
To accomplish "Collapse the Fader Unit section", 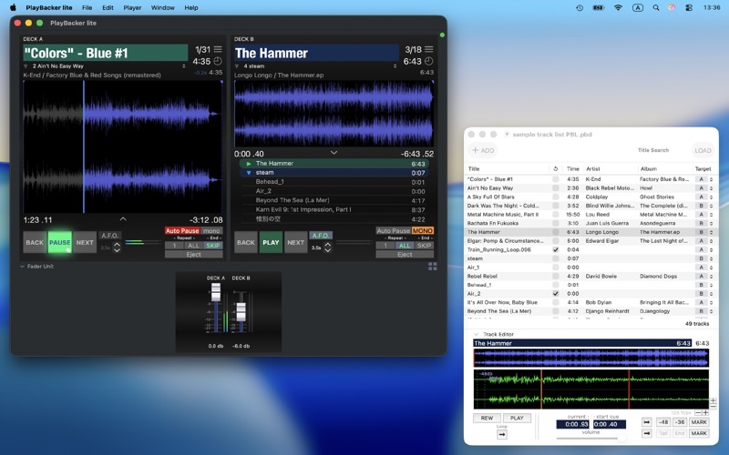I will point(22,267).
